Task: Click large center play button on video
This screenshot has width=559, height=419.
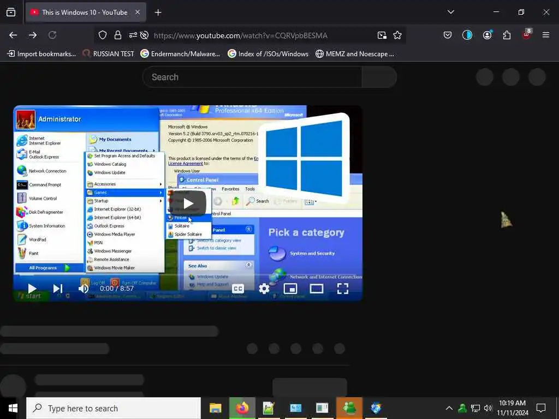Action: pyautogui.click(x=188, y=203)
